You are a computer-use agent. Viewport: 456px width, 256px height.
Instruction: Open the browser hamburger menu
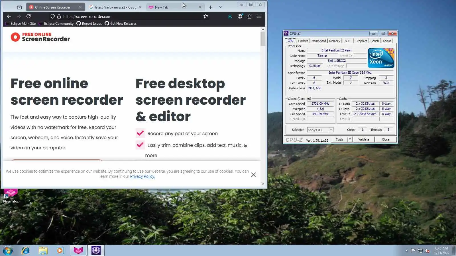coord(259,16)
